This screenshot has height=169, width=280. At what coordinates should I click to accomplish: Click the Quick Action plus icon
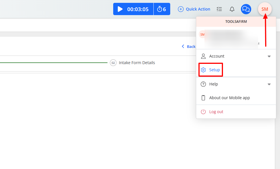[181, 9]
